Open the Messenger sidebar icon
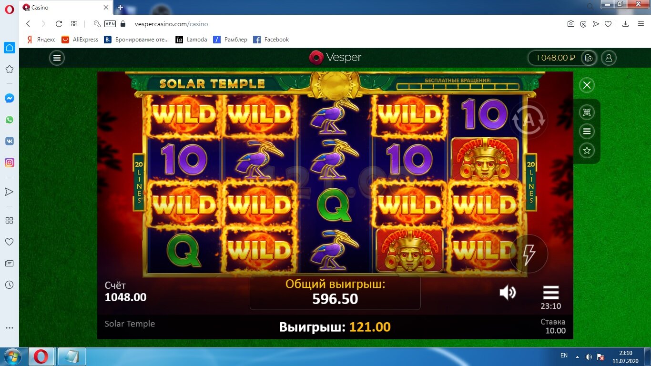651x366 pixels. 9,98
